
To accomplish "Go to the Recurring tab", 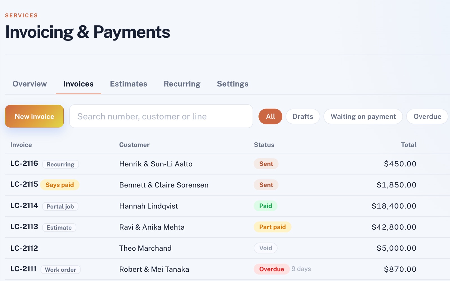I will click(182, 84).
